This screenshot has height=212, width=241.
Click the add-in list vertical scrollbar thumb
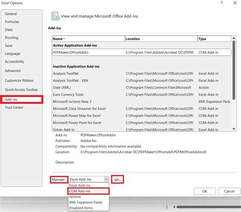[x=234, y=70]
